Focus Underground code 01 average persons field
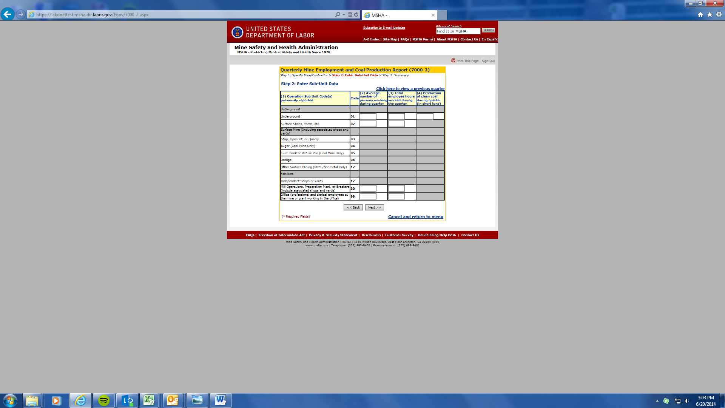This screenshot has width=725, height=408. 368,116
